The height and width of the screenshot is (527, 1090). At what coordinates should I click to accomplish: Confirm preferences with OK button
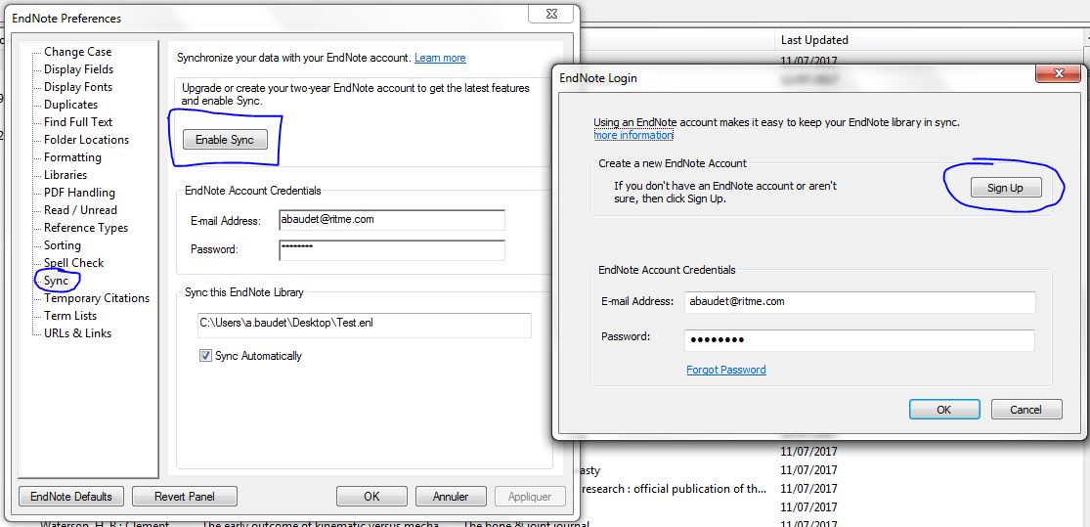pyautogui.click(x=371, y=497)
